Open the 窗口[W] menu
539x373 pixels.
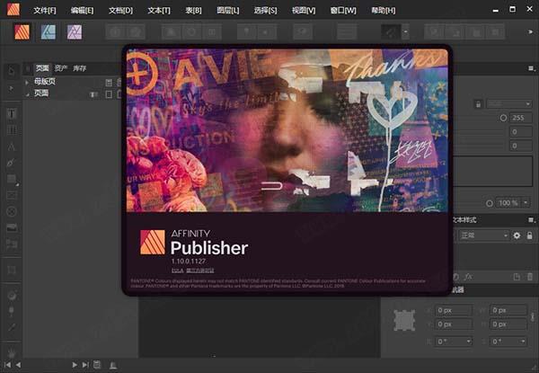pyautogui.click(x=343, y=10)
